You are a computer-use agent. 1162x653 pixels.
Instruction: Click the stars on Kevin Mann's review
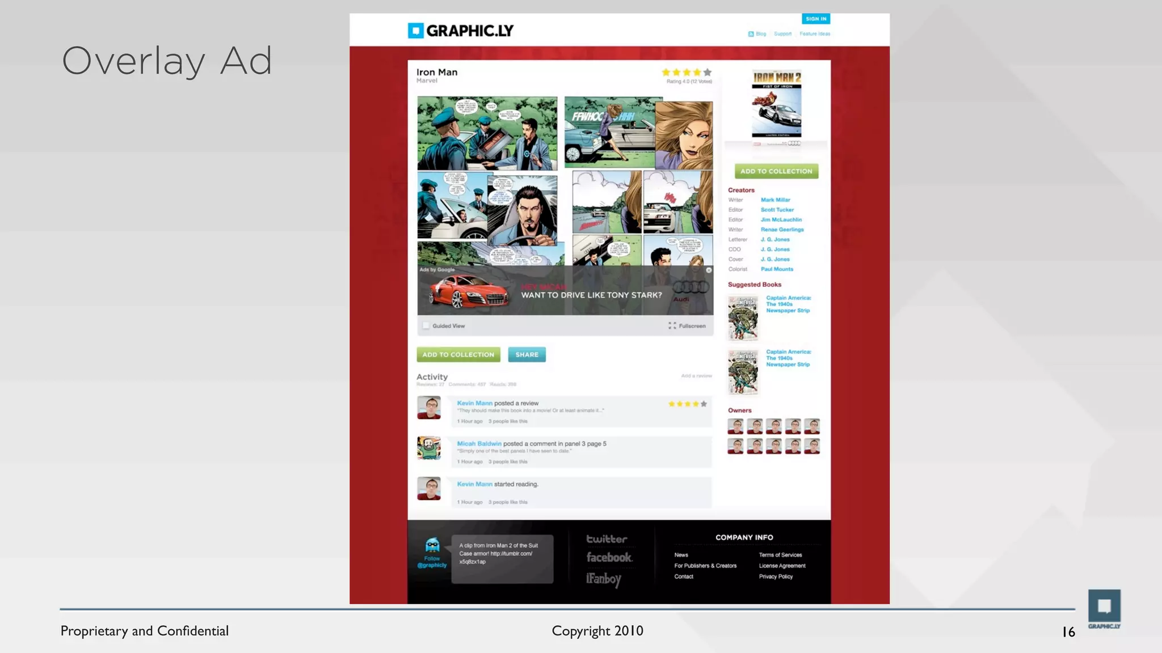pyautogui.click(x=688, y=404)
